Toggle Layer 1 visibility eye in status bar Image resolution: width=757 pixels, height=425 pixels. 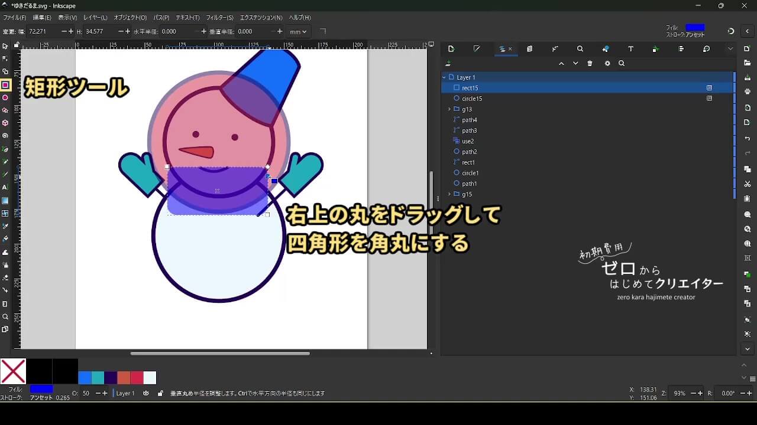[146, 393]
